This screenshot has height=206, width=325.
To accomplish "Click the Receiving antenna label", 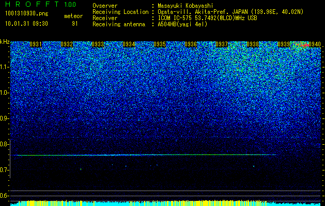I will coord(119,24).
